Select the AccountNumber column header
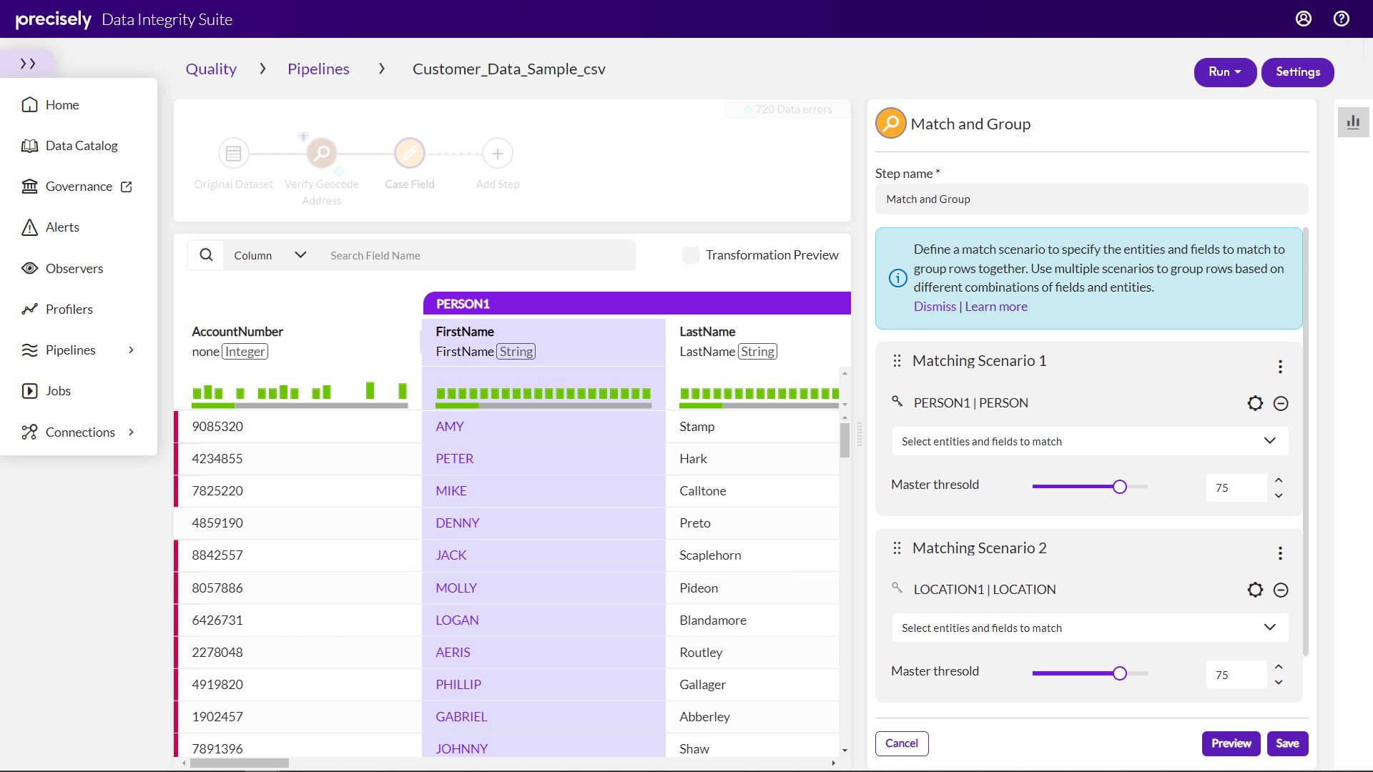The height and width of the screenshot is (772, 1373). click(299, 342)
